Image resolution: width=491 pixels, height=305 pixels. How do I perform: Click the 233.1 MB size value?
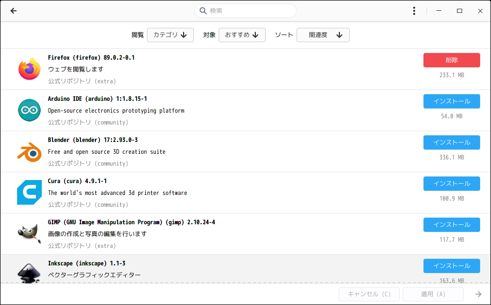click(x=452, y=75)
